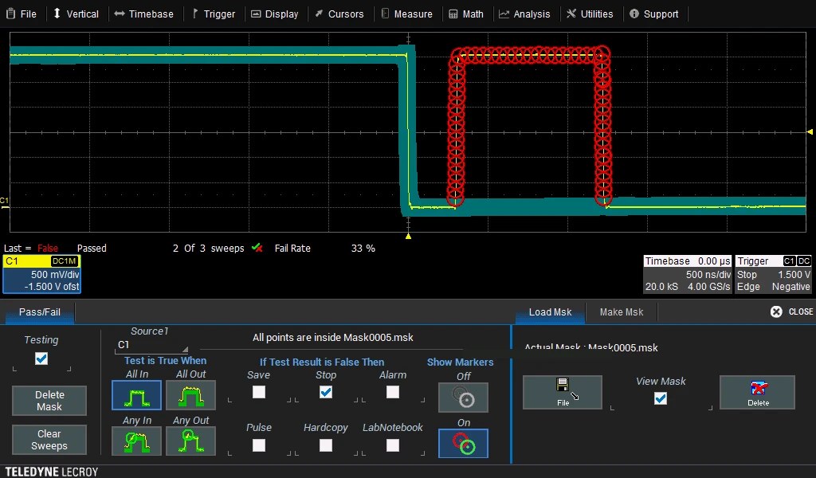Image resolution: width=816 pixels, height=478 pixels.
Task: Open the File menu
Action: [22, 14]
